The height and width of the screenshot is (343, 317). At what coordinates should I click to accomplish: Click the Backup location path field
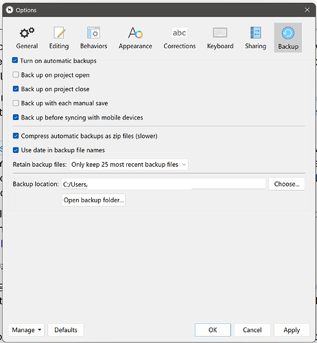tap(163, 184)
